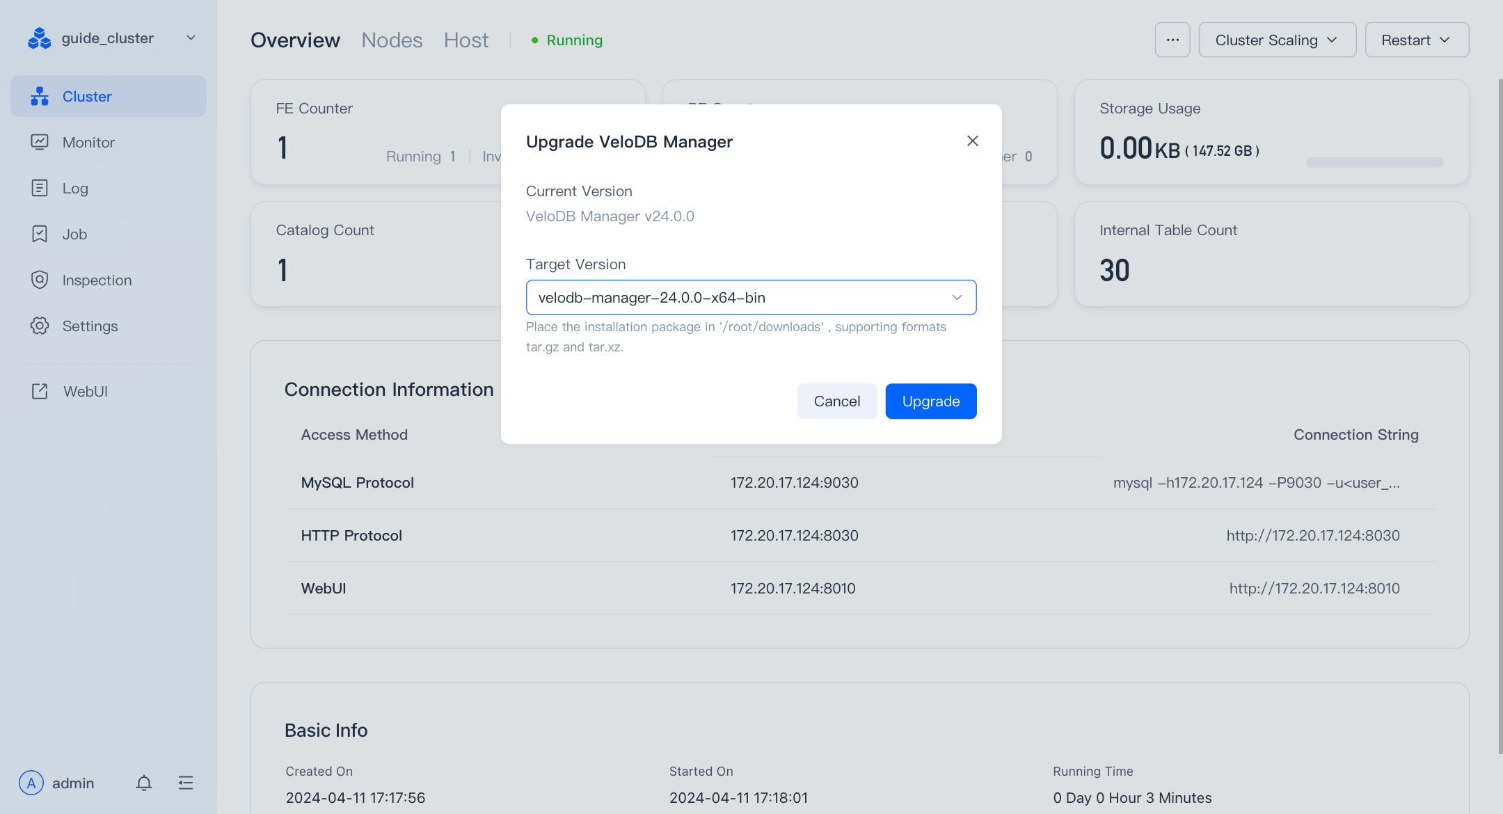Click the Running status indicator
Image resolution: width=1503 pixels, height=814 pixels.
[x=567, y=40]
